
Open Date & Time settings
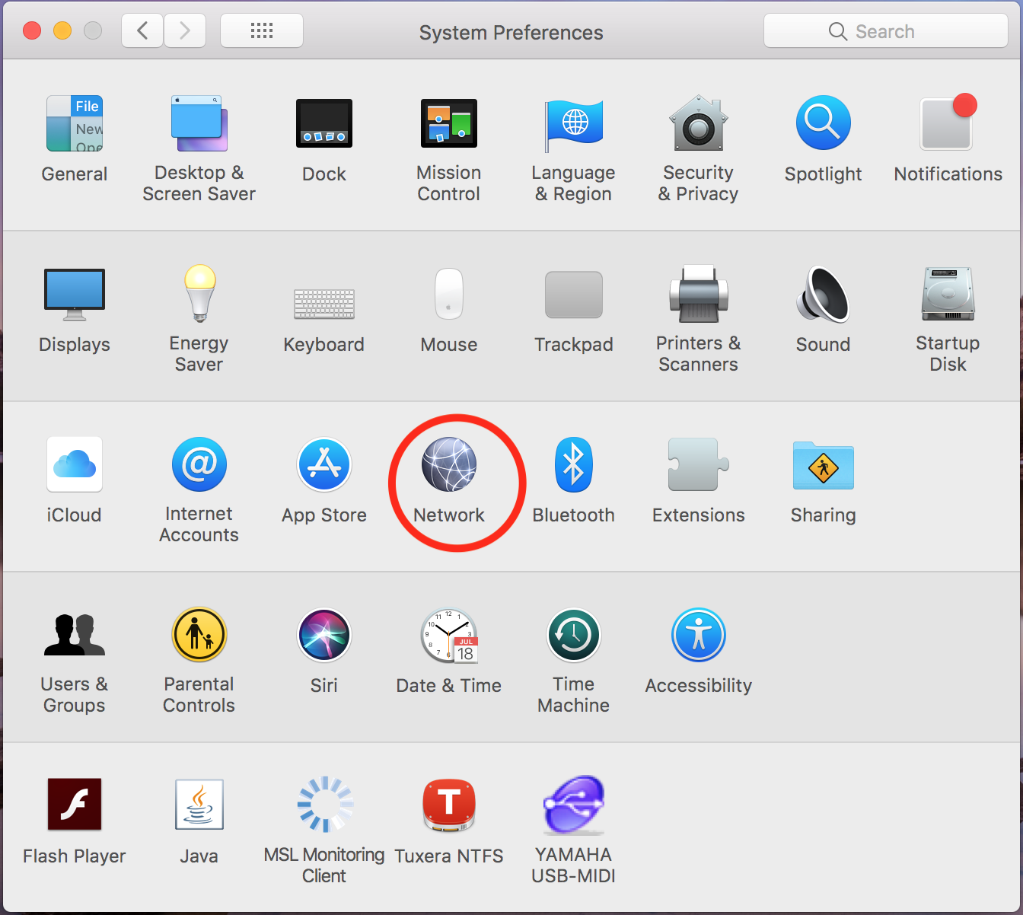click(448, 636)
